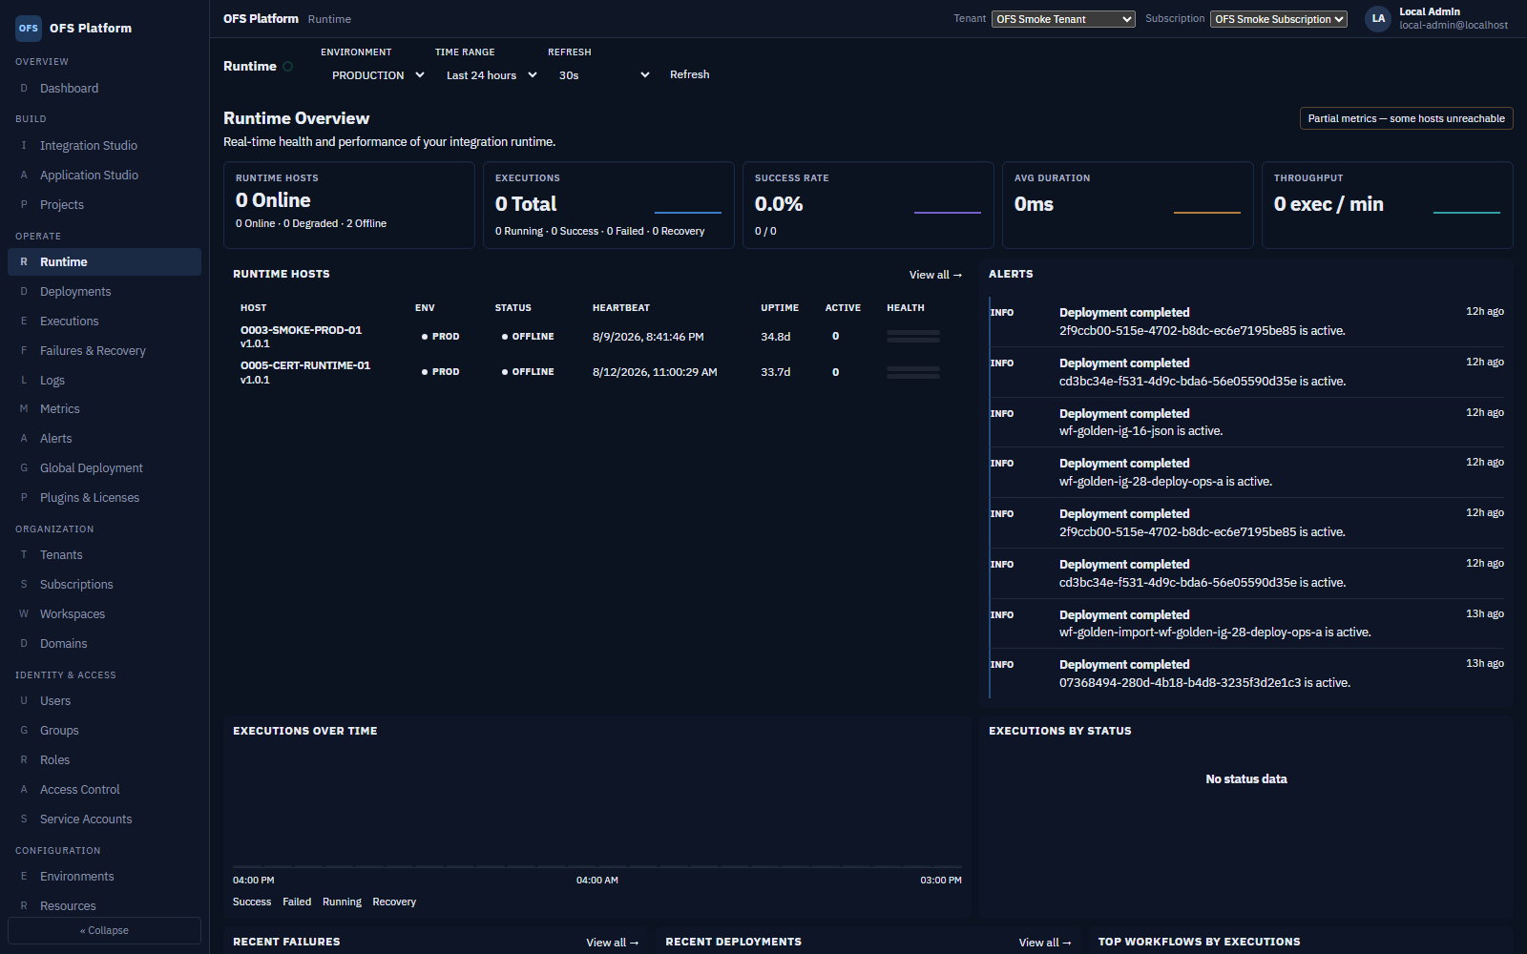View all recent failures
The width and height of the screenshot is (1527, 954).
pos(612,943)
